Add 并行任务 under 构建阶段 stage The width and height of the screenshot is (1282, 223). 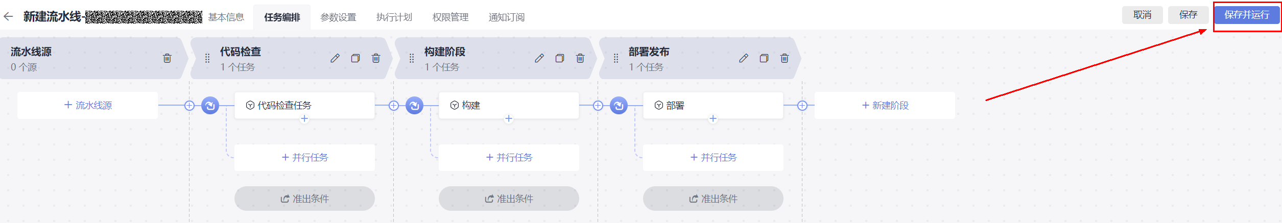(x=509, y=157)
